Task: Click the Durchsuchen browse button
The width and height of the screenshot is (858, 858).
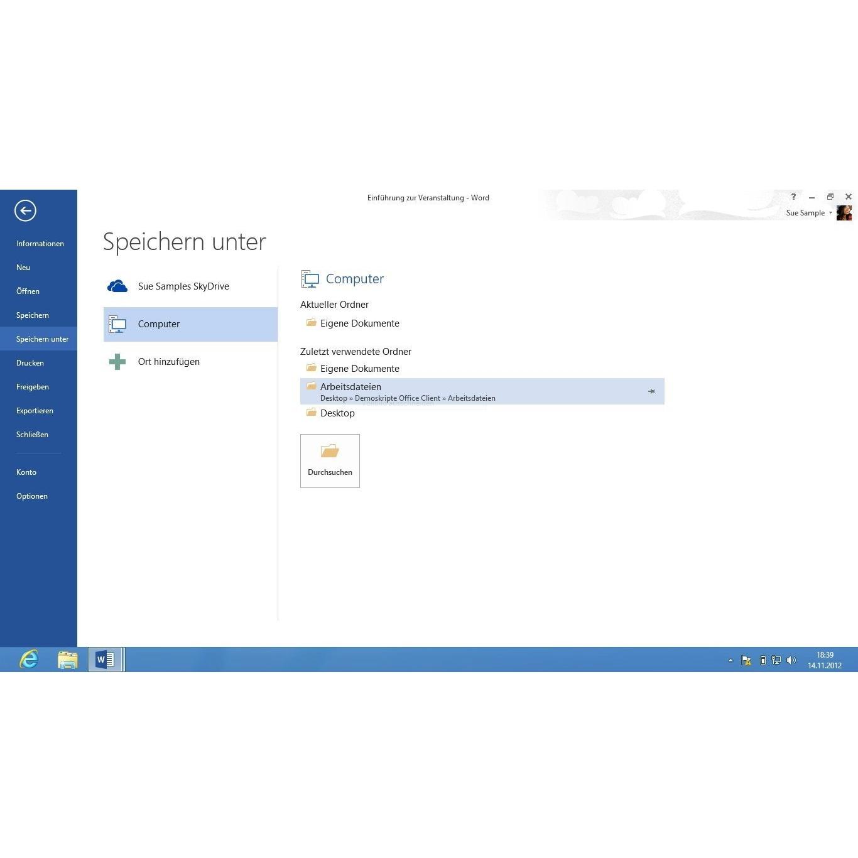Action: [330, 461]
